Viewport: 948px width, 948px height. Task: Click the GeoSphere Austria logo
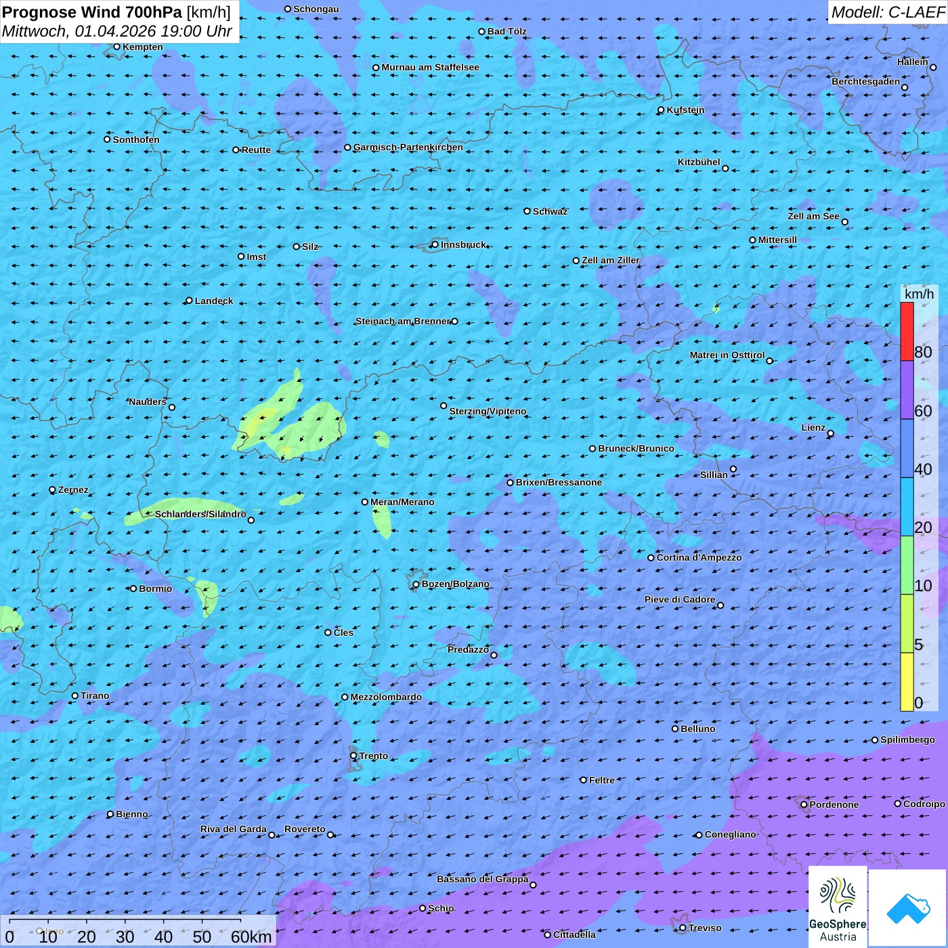(x=838, y=907)
